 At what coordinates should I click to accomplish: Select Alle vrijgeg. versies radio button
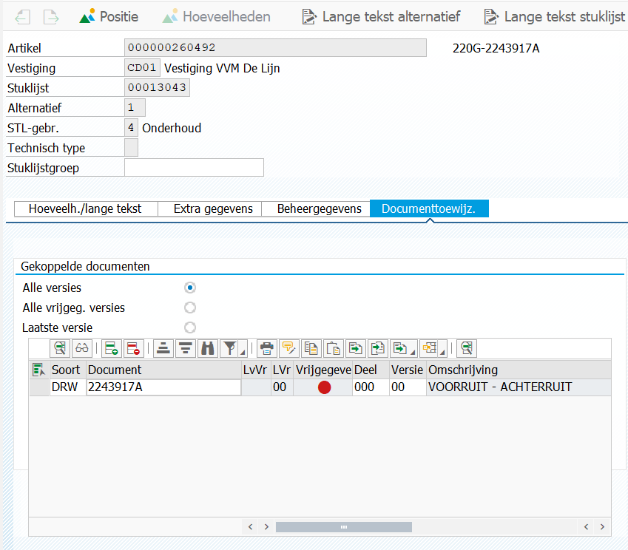point(190,308)
